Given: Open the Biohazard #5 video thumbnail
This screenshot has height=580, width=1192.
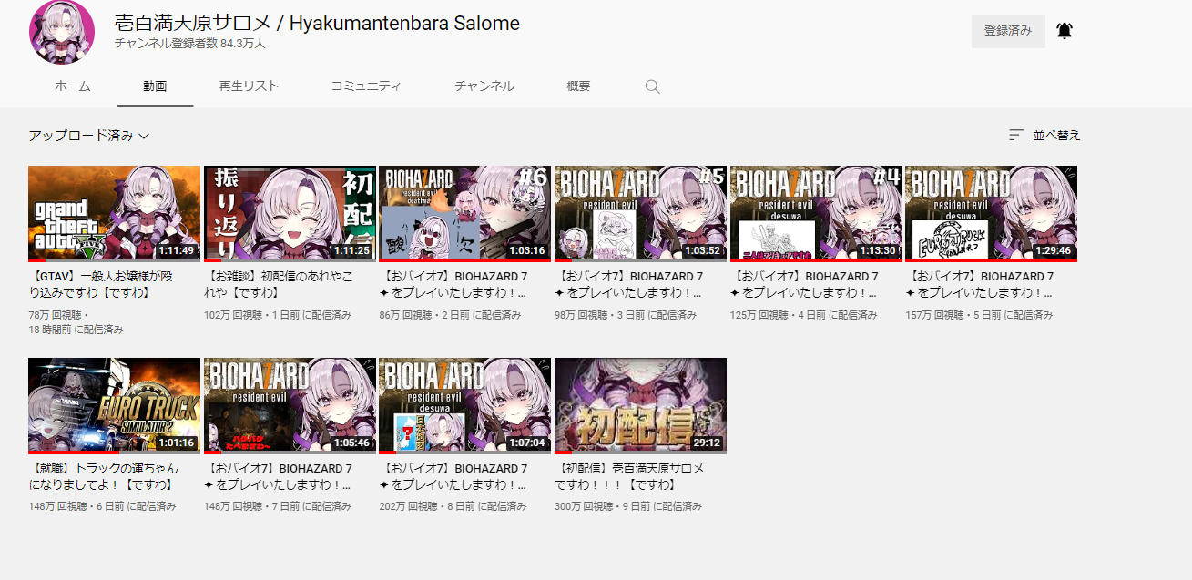Looking at the screenshot, I should tap(640, 213).
